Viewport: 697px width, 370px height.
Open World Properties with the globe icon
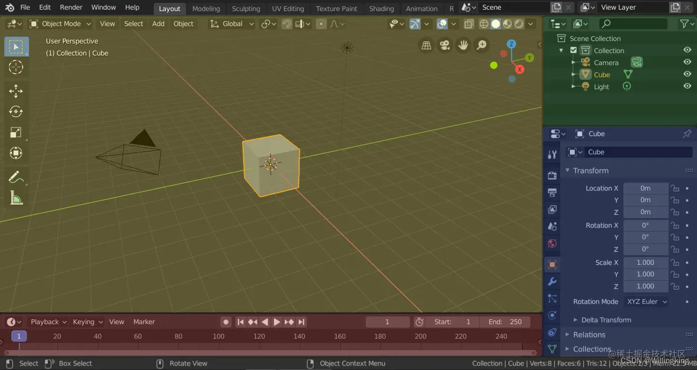coord(552,244)
